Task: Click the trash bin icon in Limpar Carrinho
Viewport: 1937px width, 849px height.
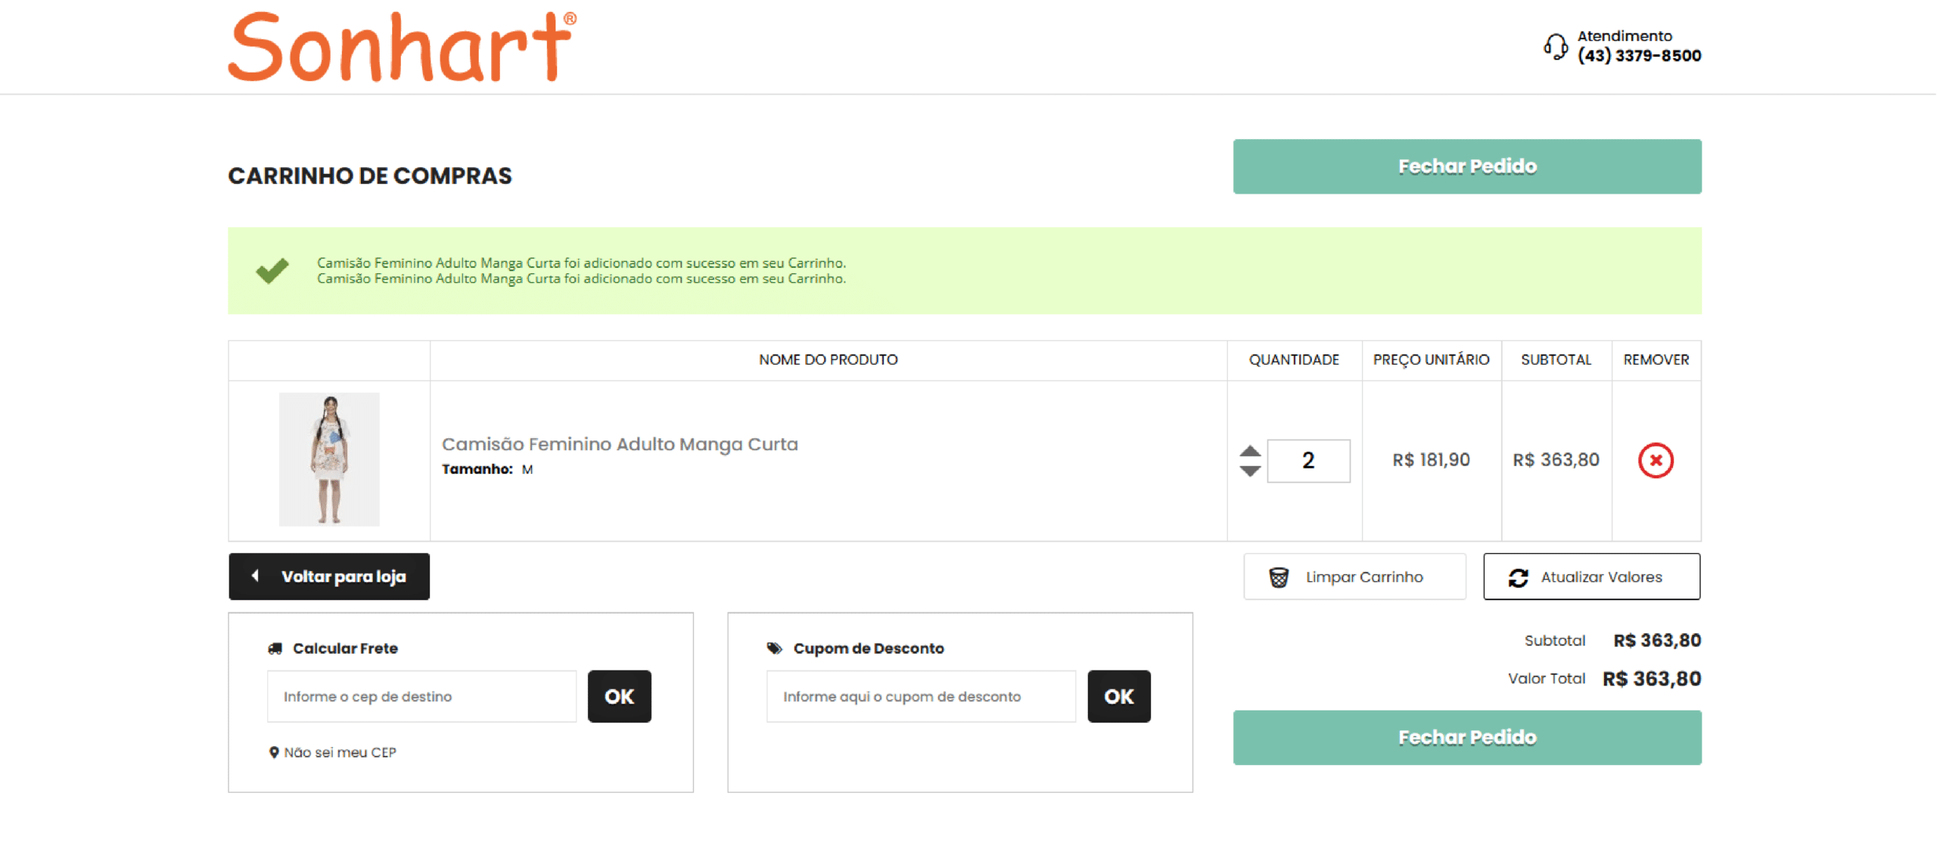Action: pyautogui.click(x=1279, y=578)
